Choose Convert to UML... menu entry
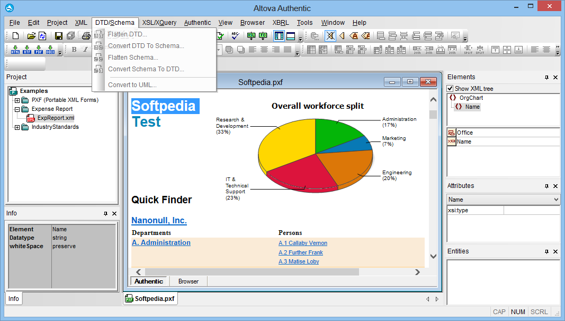The width and height of the screenshot is (565, 321). point(154,85)
